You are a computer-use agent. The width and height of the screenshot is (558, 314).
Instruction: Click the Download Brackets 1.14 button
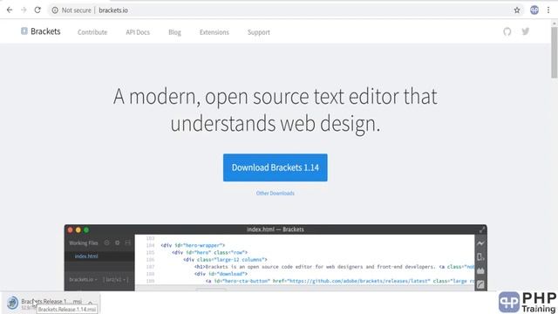pyautogui.click(x=276, y=167)
